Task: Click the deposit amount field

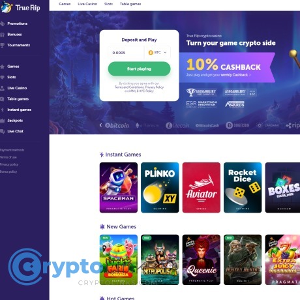Action: (x=126, y=52)
